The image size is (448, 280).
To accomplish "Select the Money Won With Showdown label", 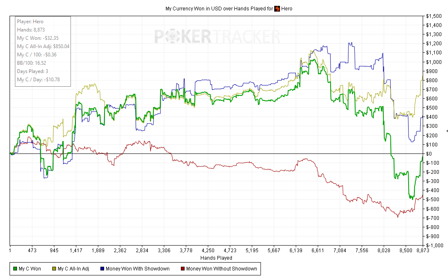I will tap(138, 269).
